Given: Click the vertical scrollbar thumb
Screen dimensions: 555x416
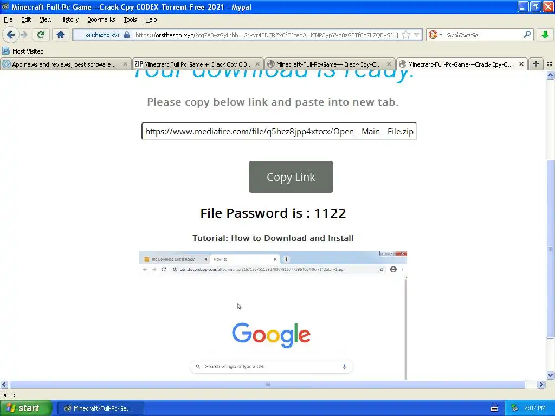Looking at the screenshot, I should [550, 248].
